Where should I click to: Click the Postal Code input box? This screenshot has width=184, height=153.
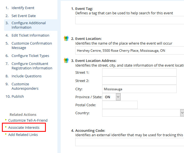pyautogui.click(x=119, y=105)
